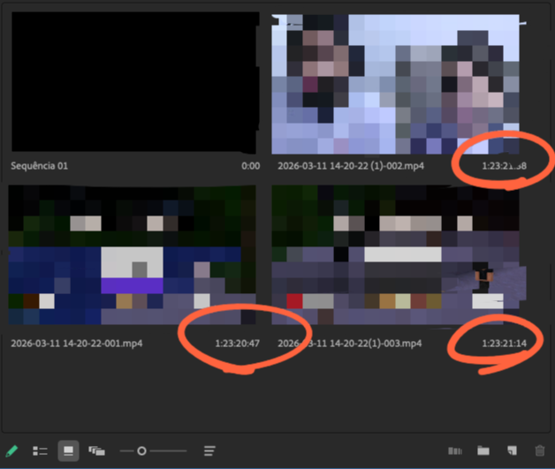Viewport: 555px width, 469px height.
Task: Open the Sort Icons menu
Action: 209,451
